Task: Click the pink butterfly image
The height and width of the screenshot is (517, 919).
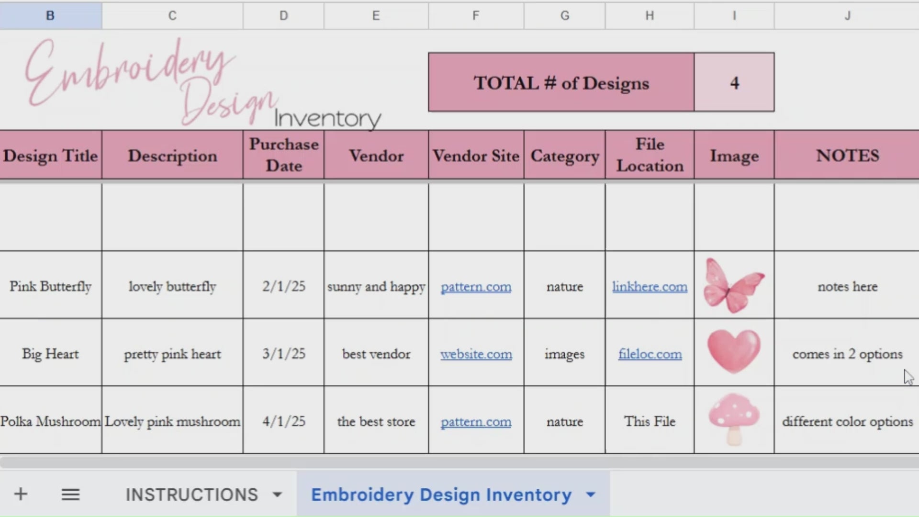Action: [733, 285]
